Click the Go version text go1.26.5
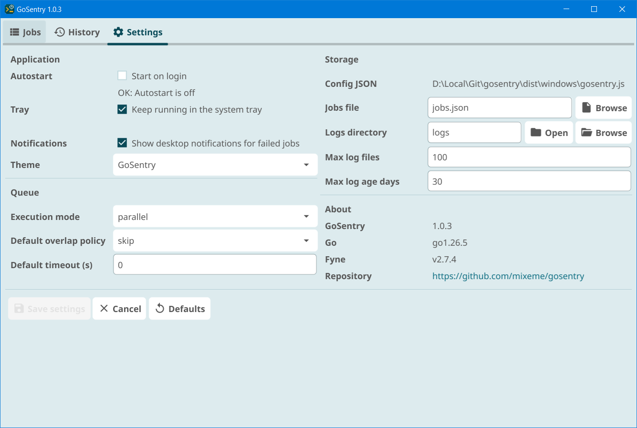 (x=450, y=243)
